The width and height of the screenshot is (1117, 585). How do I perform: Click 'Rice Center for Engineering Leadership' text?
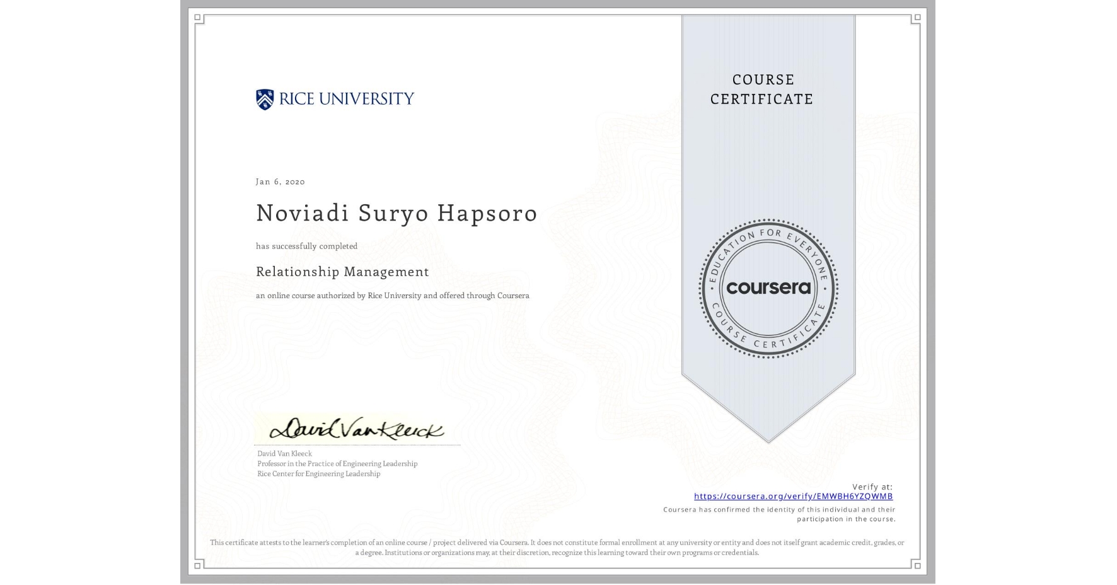(319, 473)
